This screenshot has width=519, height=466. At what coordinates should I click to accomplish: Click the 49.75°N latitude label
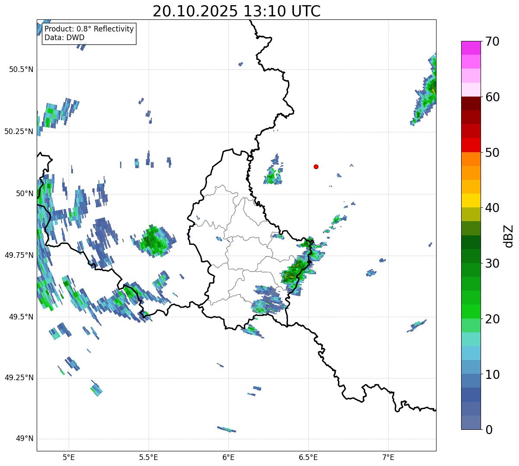tap(19, 255)
